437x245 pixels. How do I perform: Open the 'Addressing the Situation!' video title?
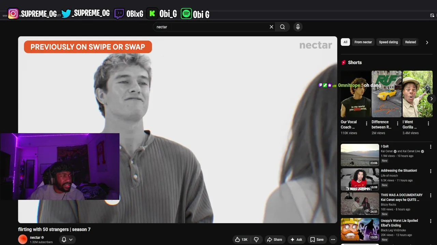[x=399, y=170]
